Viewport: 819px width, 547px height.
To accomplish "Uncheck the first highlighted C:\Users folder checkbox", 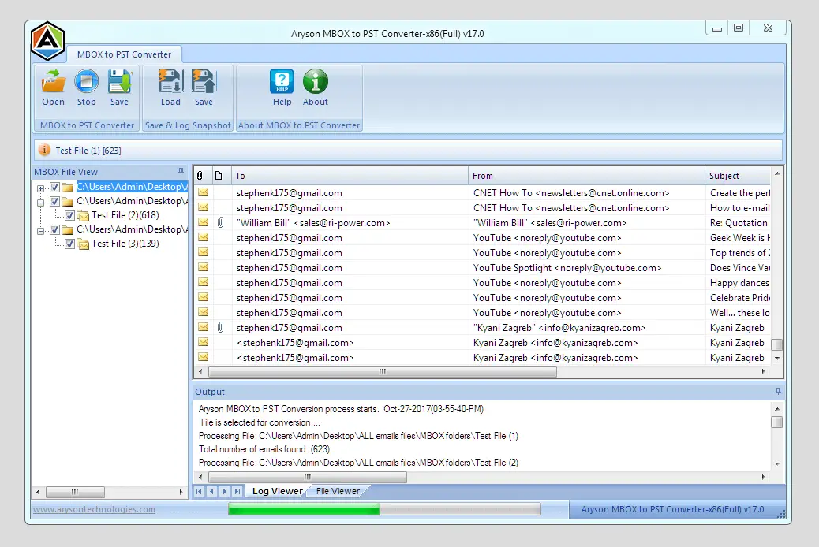I will [x=55, y=187].
